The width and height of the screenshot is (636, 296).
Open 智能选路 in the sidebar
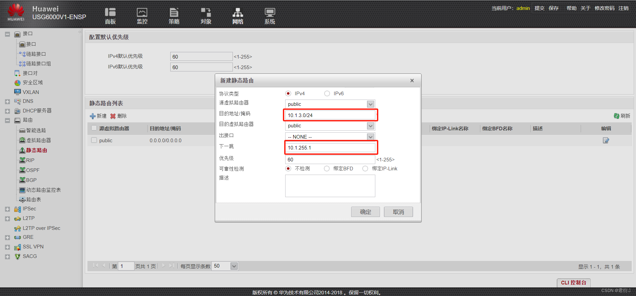36,130
